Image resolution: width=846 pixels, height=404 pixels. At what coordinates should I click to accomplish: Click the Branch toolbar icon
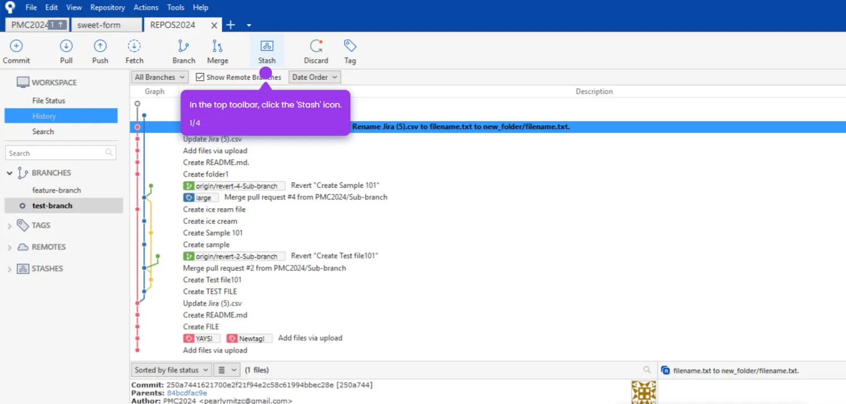pyautogui.click(x=183, y=46)
